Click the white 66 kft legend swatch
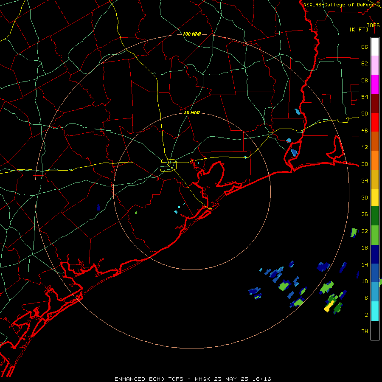 click(375, 47)
